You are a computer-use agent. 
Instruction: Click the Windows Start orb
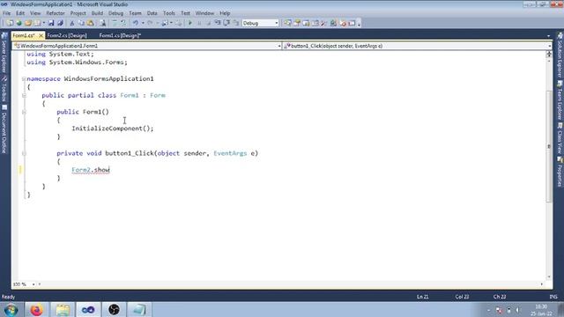(x=11, y=310)
